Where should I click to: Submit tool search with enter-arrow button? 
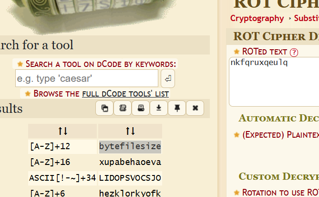[x=168, y=78]
